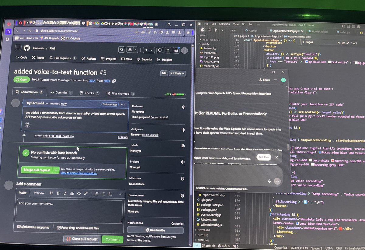This screenshot has height=250, width=365.
Task: Expand the OUTLINE section in Cursor
Action: 203,235
